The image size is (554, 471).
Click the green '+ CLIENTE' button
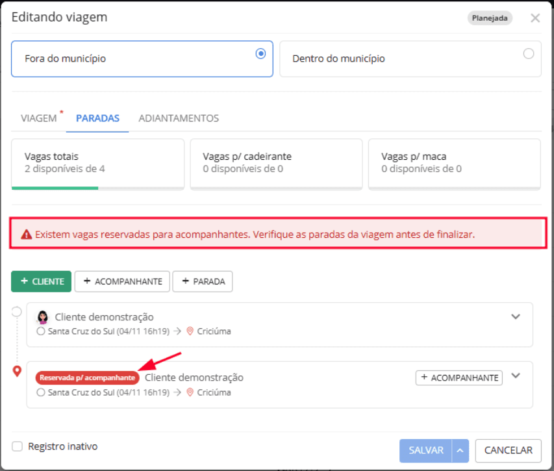(x=42, y=281)
